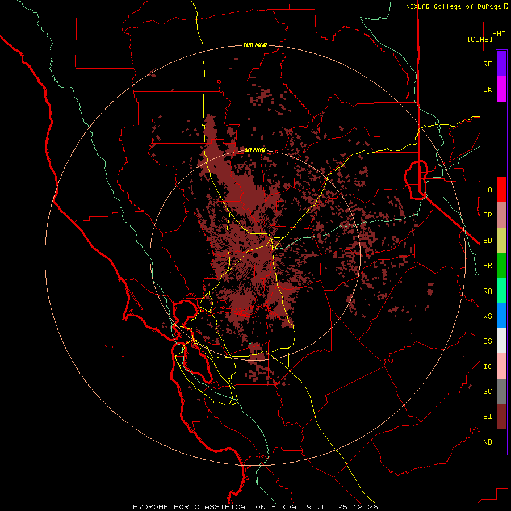This screenshot has height=511, width=511.
Task: Click the HA legend label
Action: pyautogui.click(x=487, y=190)
